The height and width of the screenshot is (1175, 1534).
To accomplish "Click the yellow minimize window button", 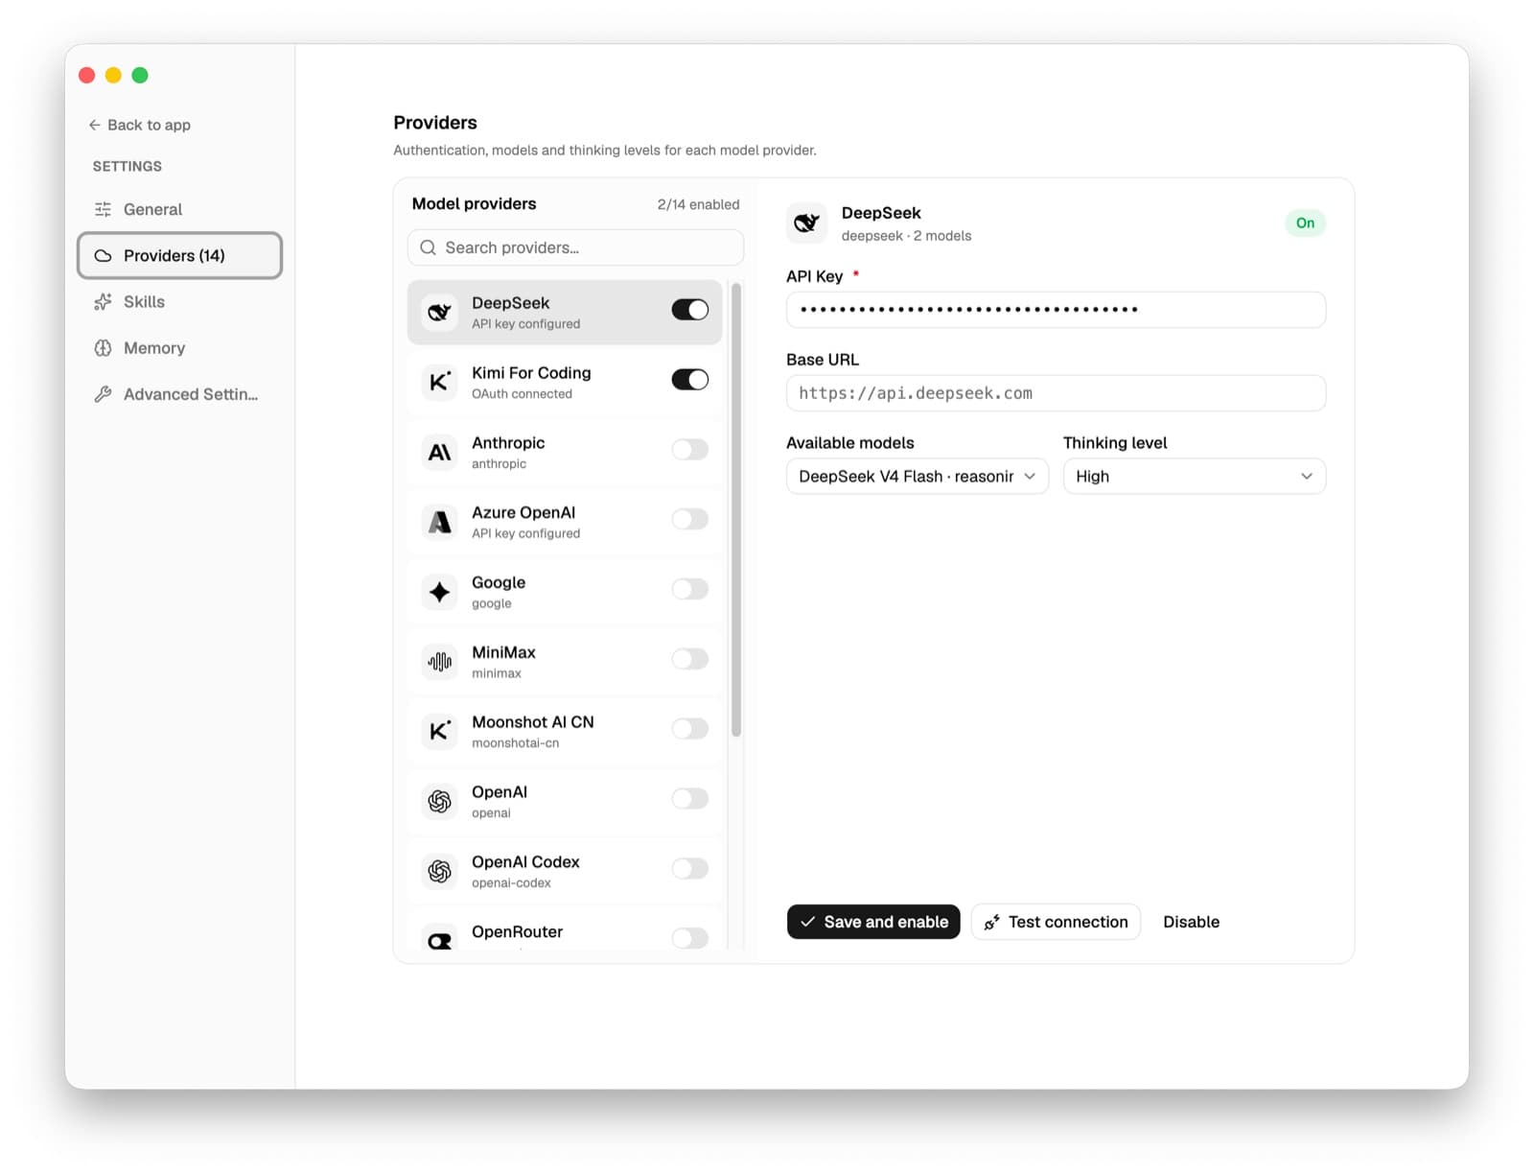I will click(x=113, y=75).
